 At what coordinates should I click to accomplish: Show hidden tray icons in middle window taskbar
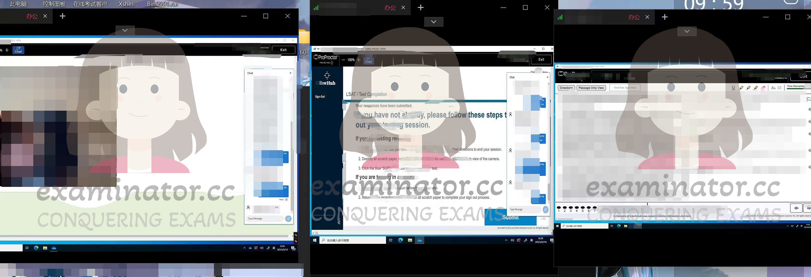click(506, 240)
